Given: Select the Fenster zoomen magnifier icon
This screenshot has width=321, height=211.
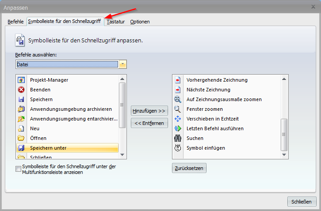Looking at the screenshot, I should coord(178,109).
